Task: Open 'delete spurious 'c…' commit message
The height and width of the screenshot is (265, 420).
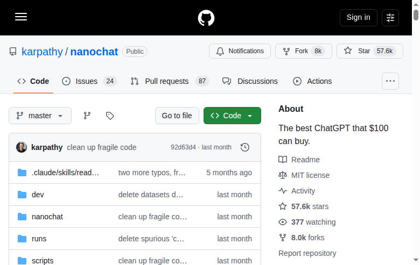Action: (151, 239)
